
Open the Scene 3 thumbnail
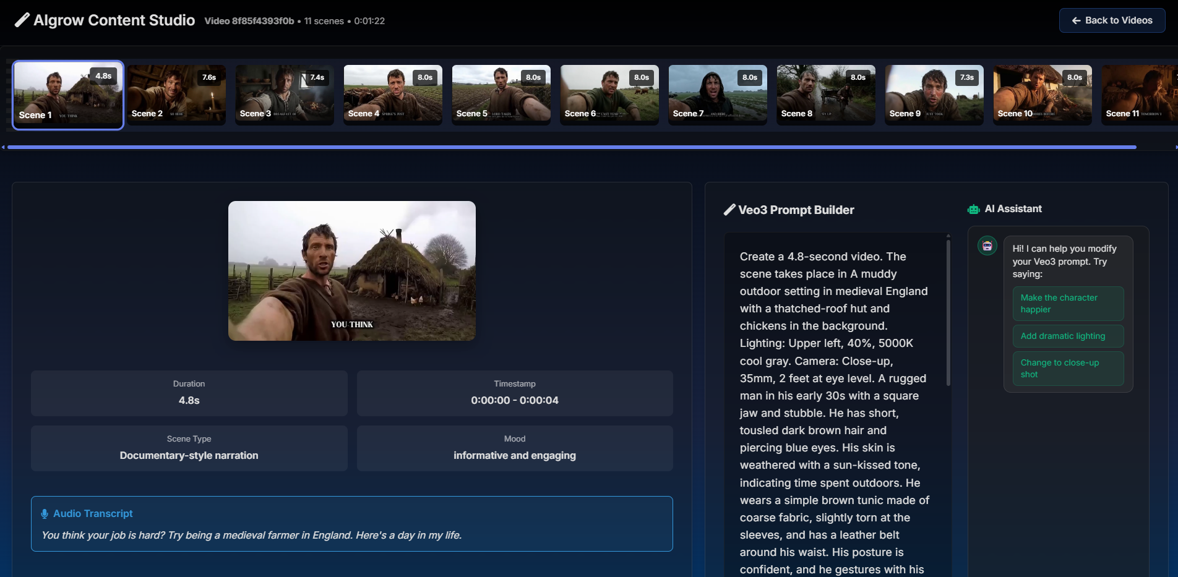coord(285,95)
